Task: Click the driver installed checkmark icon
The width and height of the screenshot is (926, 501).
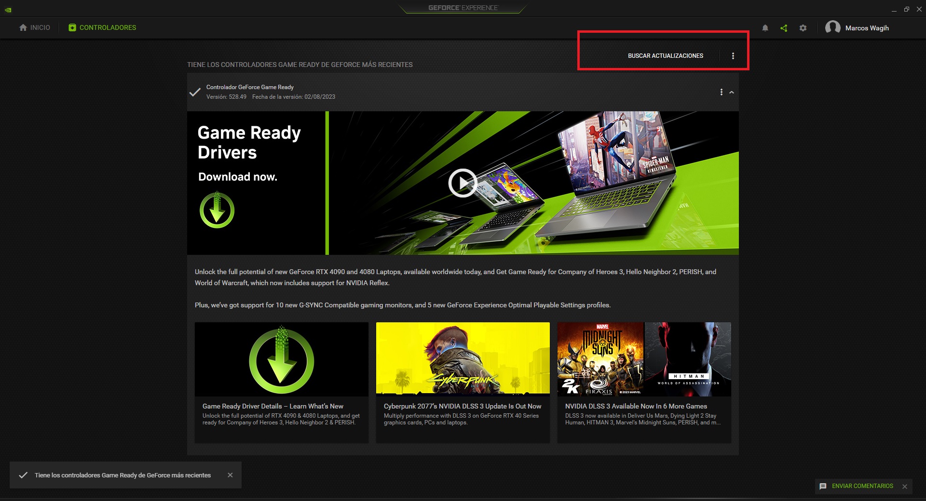Action: tap(195, 92)
